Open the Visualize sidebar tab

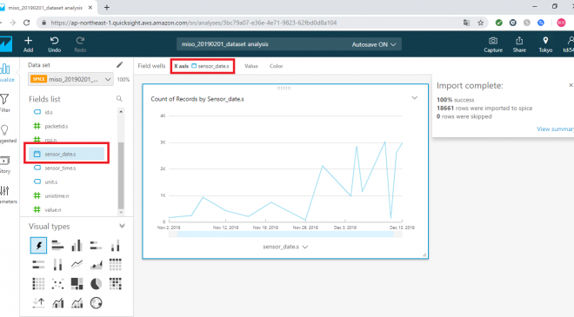coord(5,73)
